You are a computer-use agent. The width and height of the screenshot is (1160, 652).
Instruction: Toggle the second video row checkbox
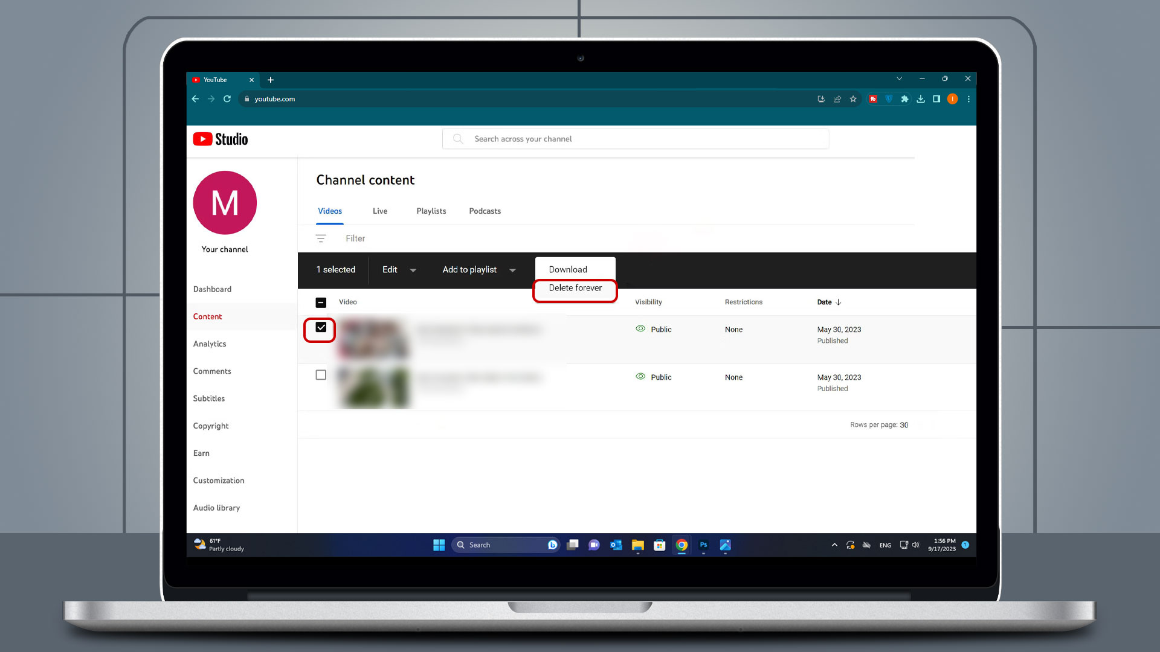pyautogui.click(x=320, y=375)
